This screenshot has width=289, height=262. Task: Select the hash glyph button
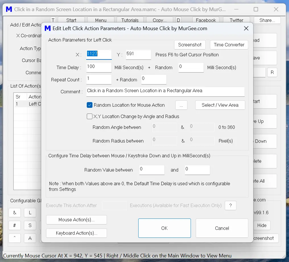pyautogui.click(x=15, y=225)
